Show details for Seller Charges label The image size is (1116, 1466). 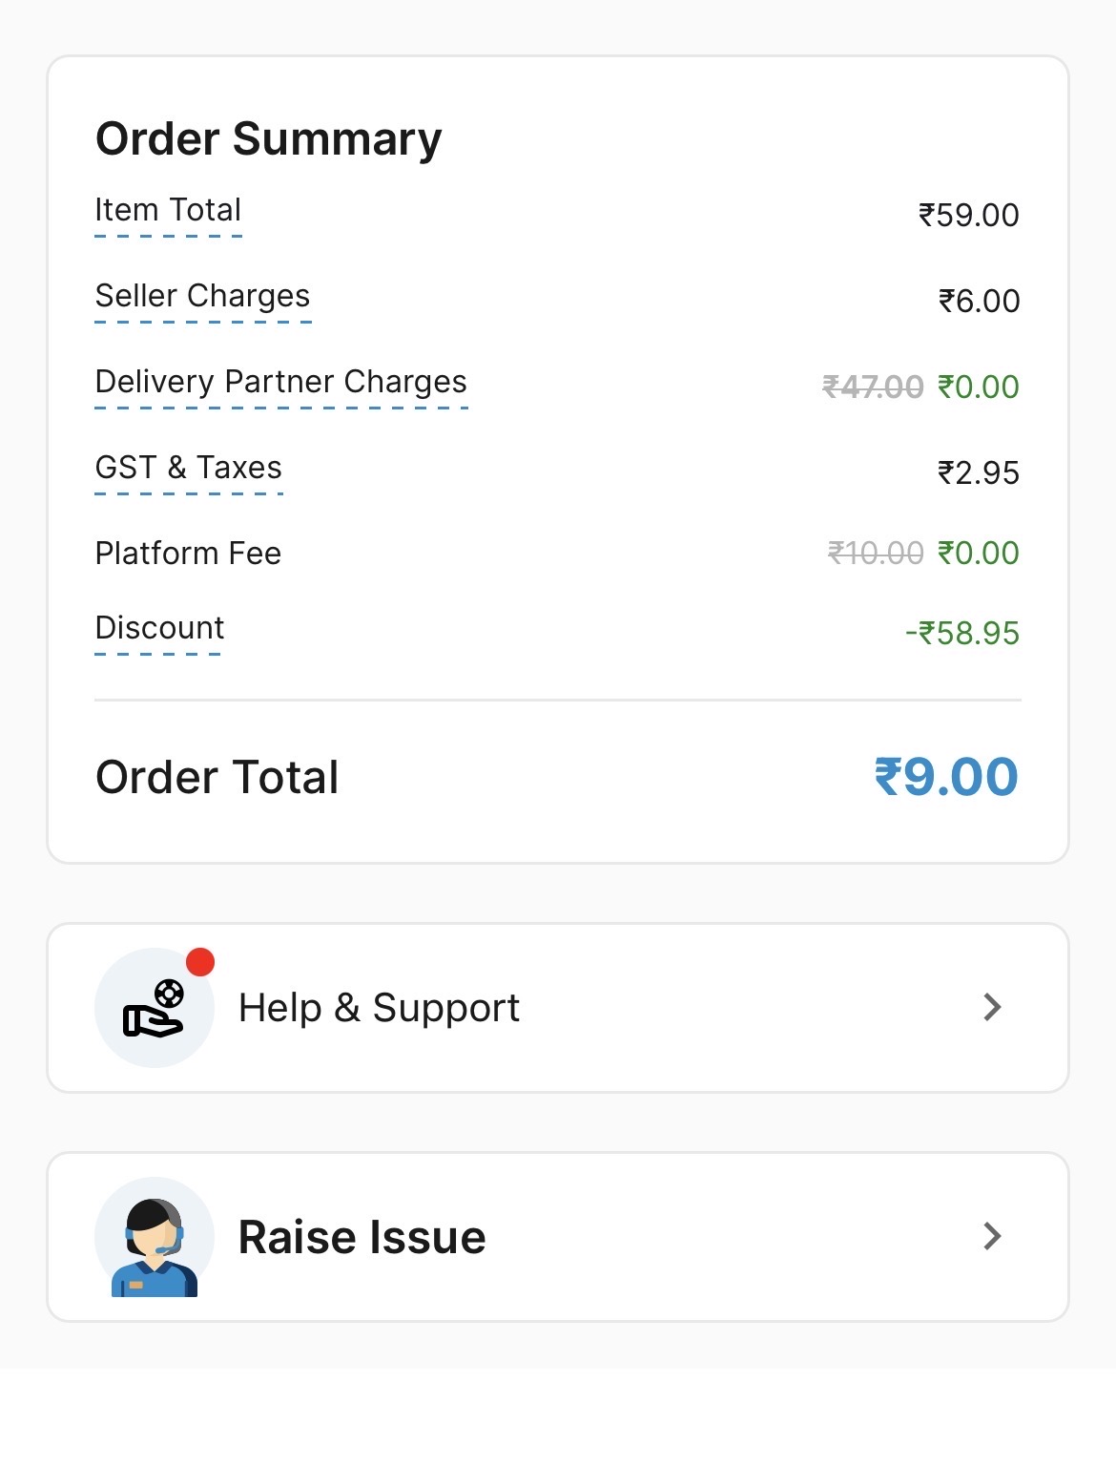[202, 297]
